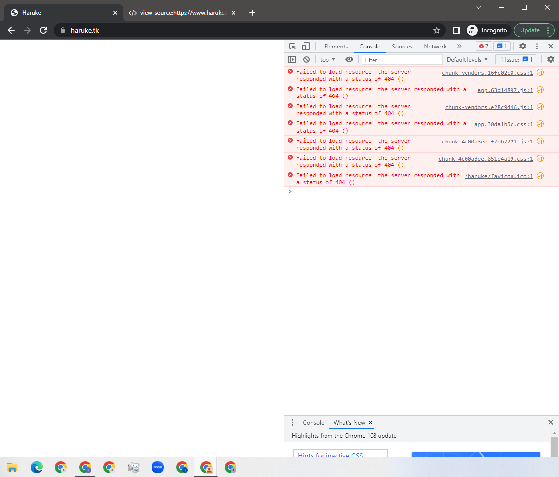Open the customize DevTools three-dot menu
559x477 pixels.
coord(537,46)
